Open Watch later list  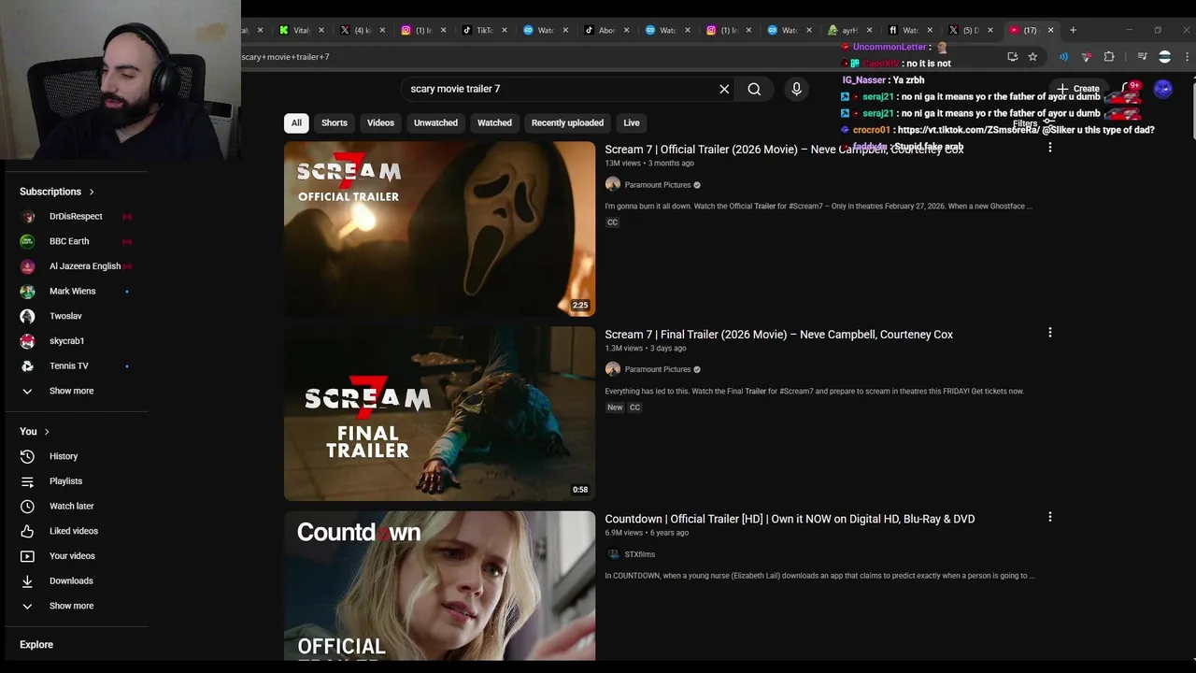[71, 506]
